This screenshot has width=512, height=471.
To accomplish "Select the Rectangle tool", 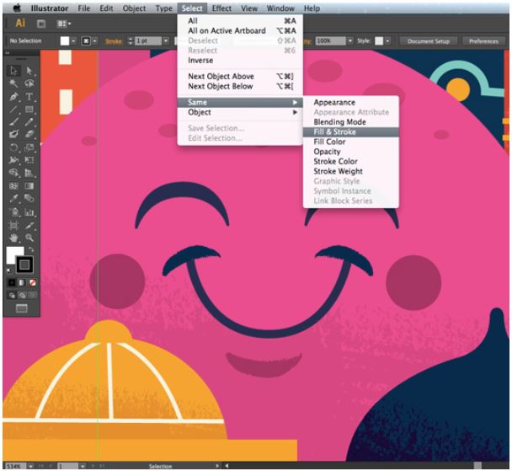I will (29, 110).
